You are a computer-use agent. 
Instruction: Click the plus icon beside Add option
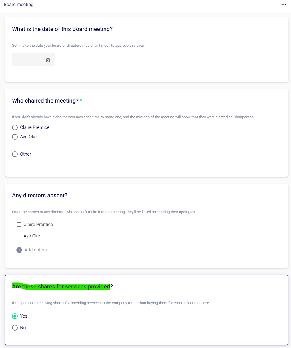coord(19,250)
